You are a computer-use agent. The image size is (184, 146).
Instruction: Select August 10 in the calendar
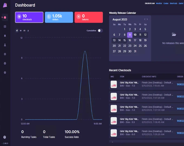pyautogui.click(x=135, y=35)
